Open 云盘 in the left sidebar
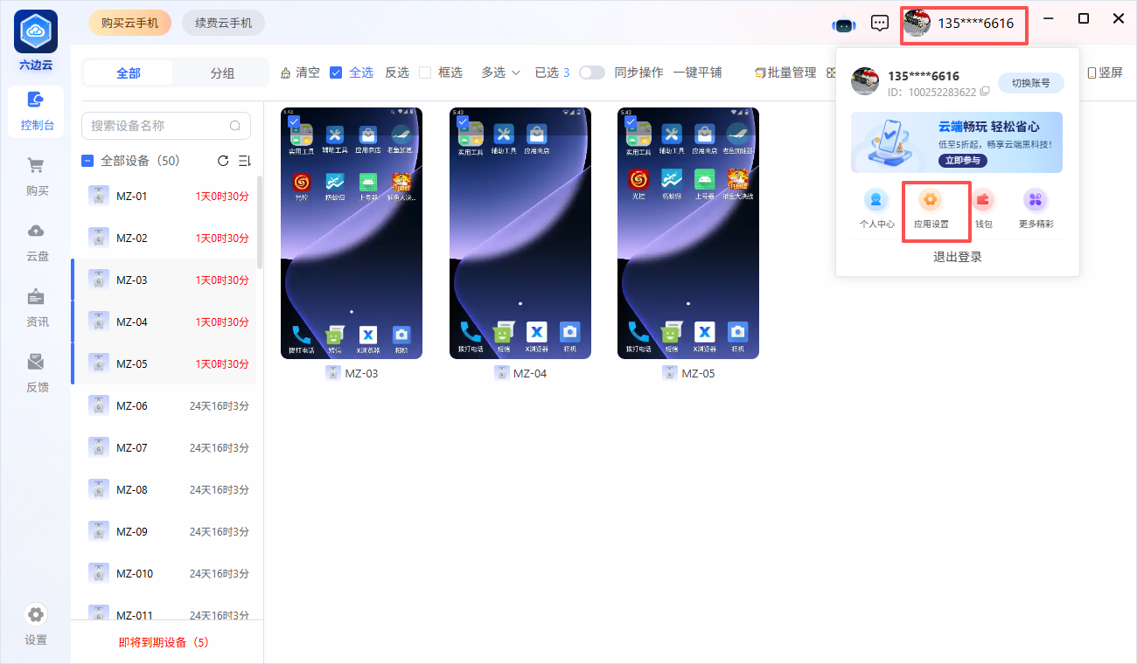Screen dimensions: 1137x664 click(37, 242)
